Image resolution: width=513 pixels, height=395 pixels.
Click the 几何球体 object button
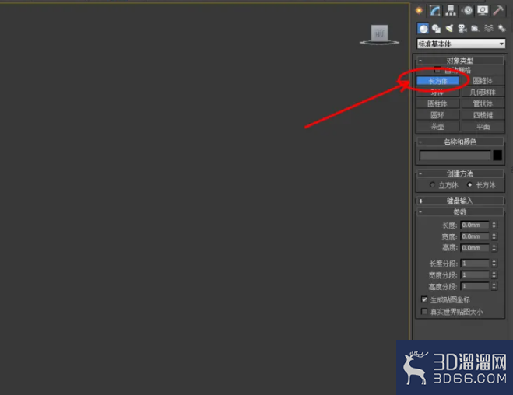pos(483,93)
